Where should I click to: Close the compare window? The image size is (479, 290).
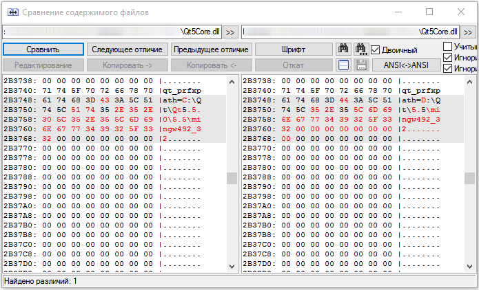pos(461,12)
